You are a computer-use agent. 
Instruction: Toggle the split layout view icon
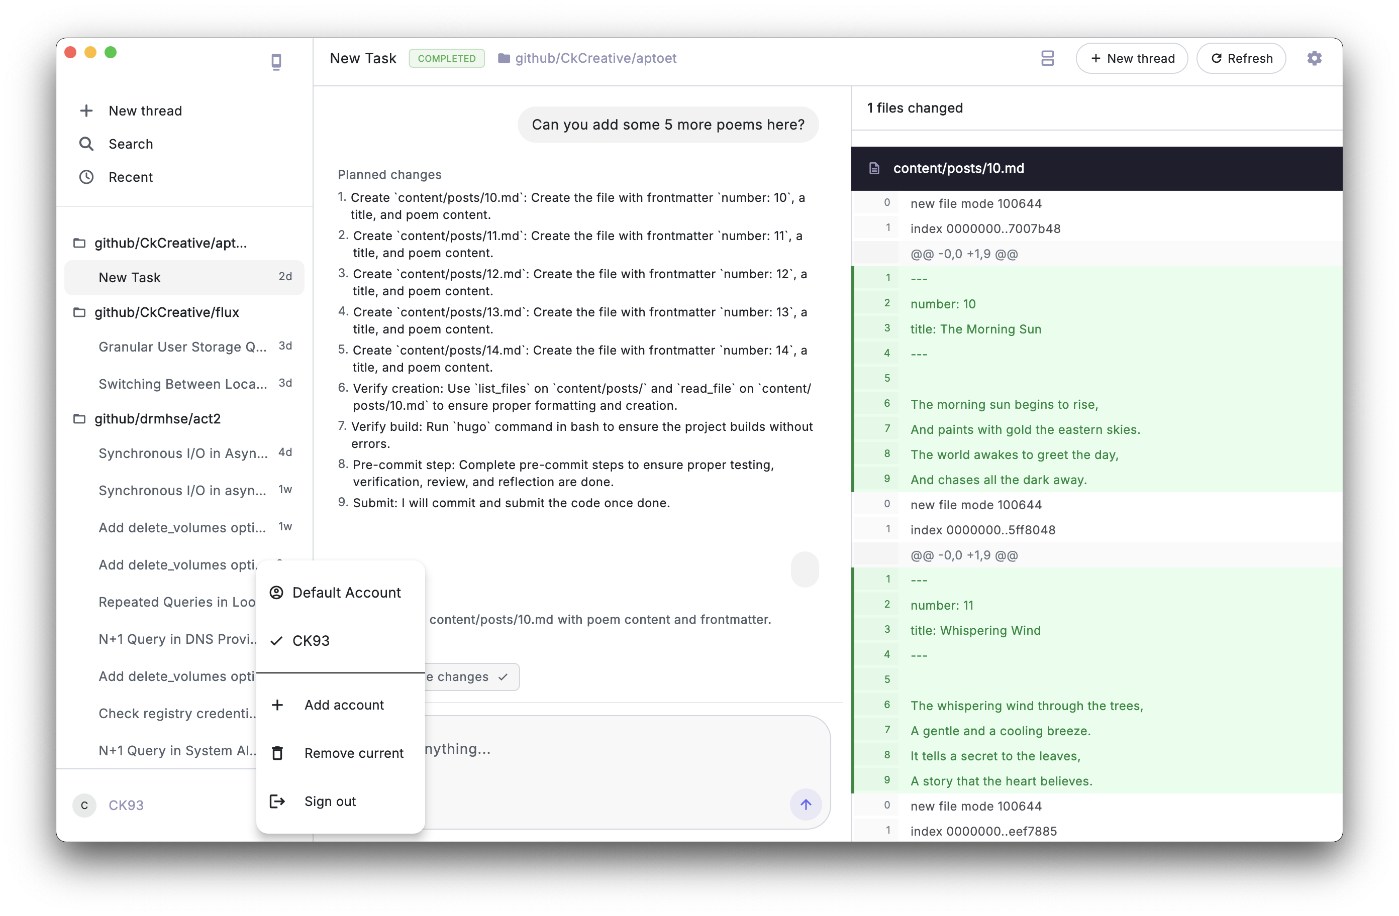point(1047,58)
